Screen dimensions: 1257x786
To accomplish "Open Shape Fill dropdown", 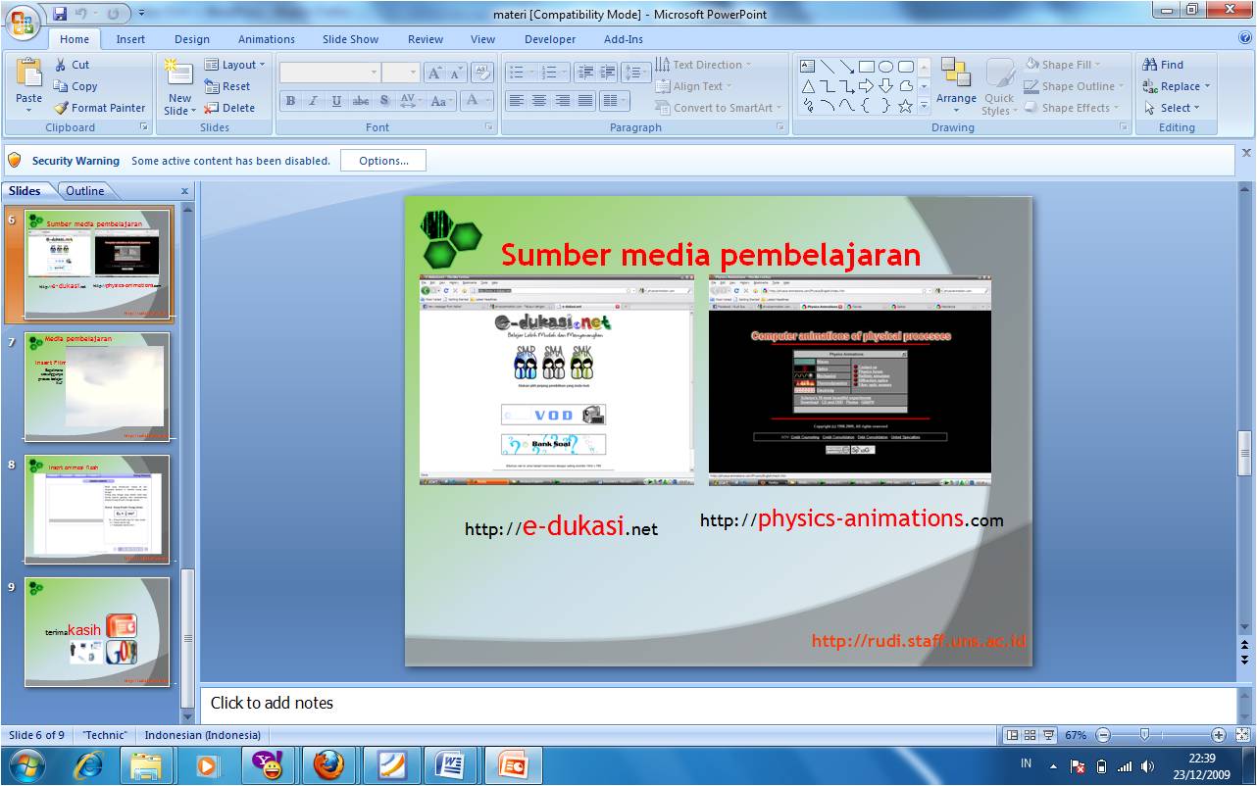I will click(x=1063, y=65).
